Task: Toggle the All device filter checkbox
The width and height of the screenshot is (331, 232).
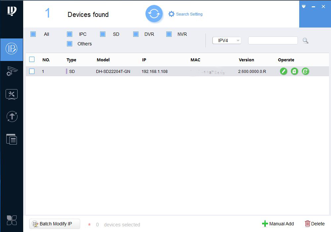Action: (33, 34)
